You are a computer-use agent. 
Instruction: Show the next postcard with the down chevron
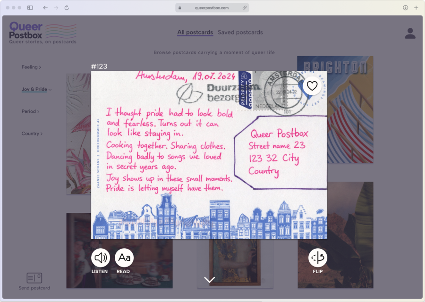click(209, 279)
